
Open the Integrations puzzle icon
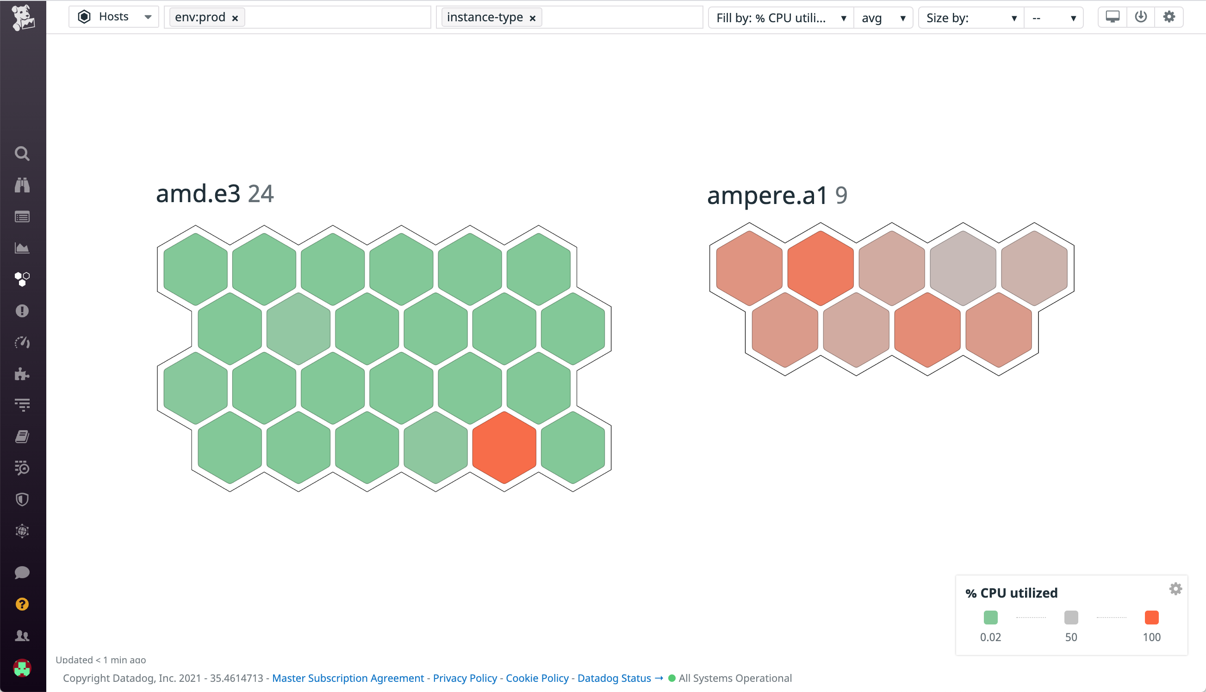22,374
